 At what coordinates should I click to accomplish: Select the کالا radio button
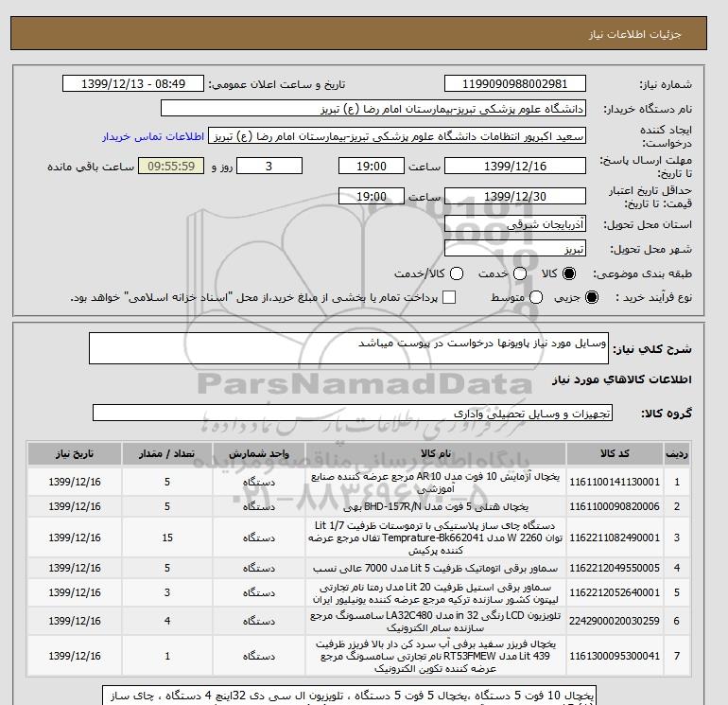click(x=569, y=273)
